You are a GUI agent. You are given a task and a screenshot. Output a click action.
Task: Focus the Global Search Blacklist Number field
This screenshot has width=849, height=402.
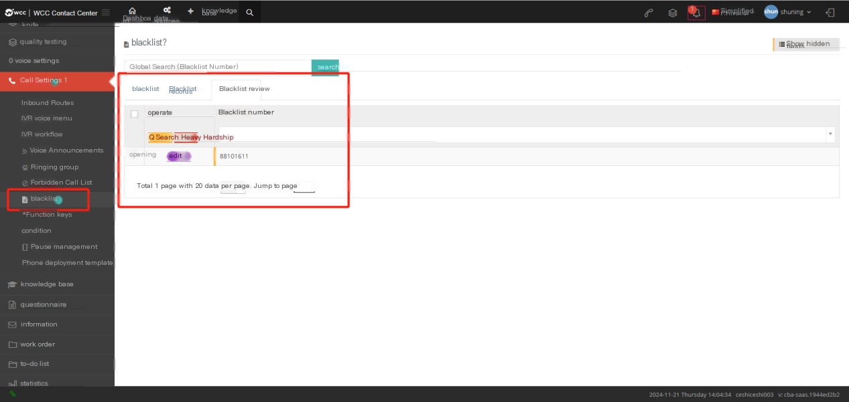click(x=218, y=67)
